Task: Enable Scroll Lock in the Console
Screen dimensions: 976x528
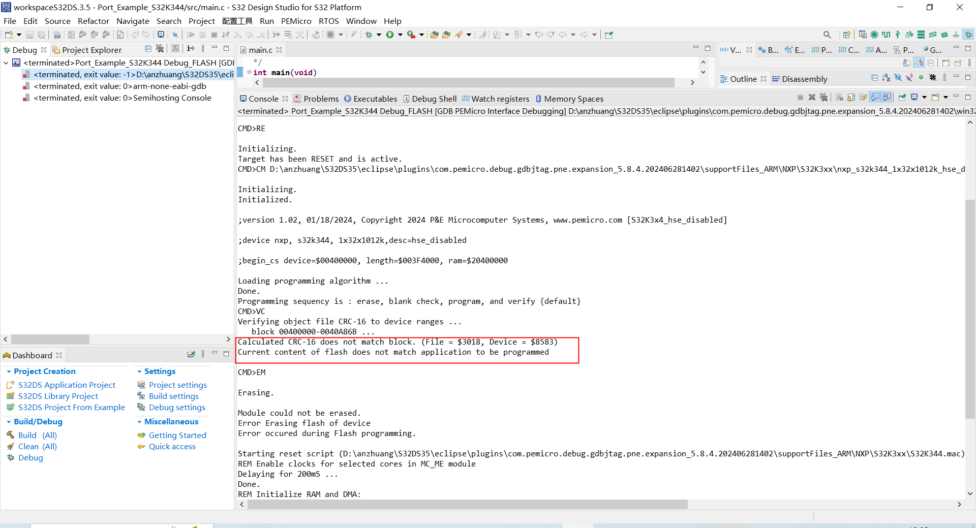Action: [x=851, y=97]
